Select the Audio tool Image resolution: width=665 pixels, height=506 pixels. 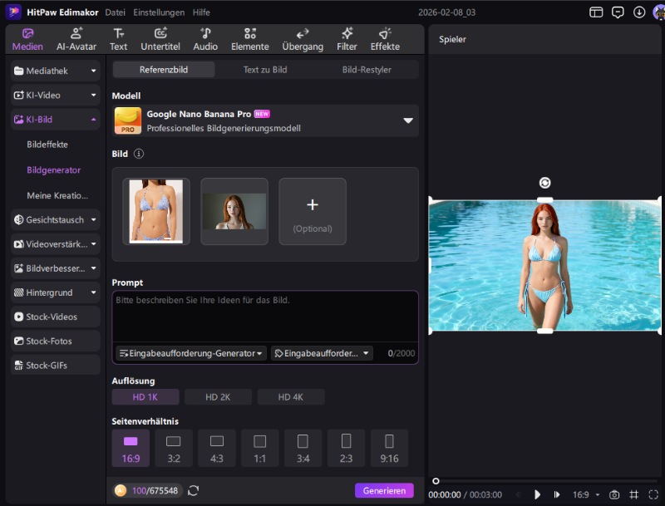pyautogui.click(x=204, y=38)
